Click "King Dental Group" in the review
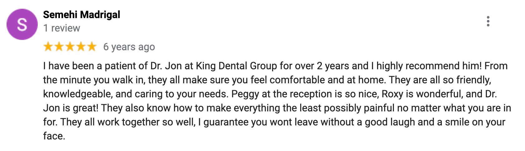This screenshot has width=525, height=151. [x=236, y=66]
